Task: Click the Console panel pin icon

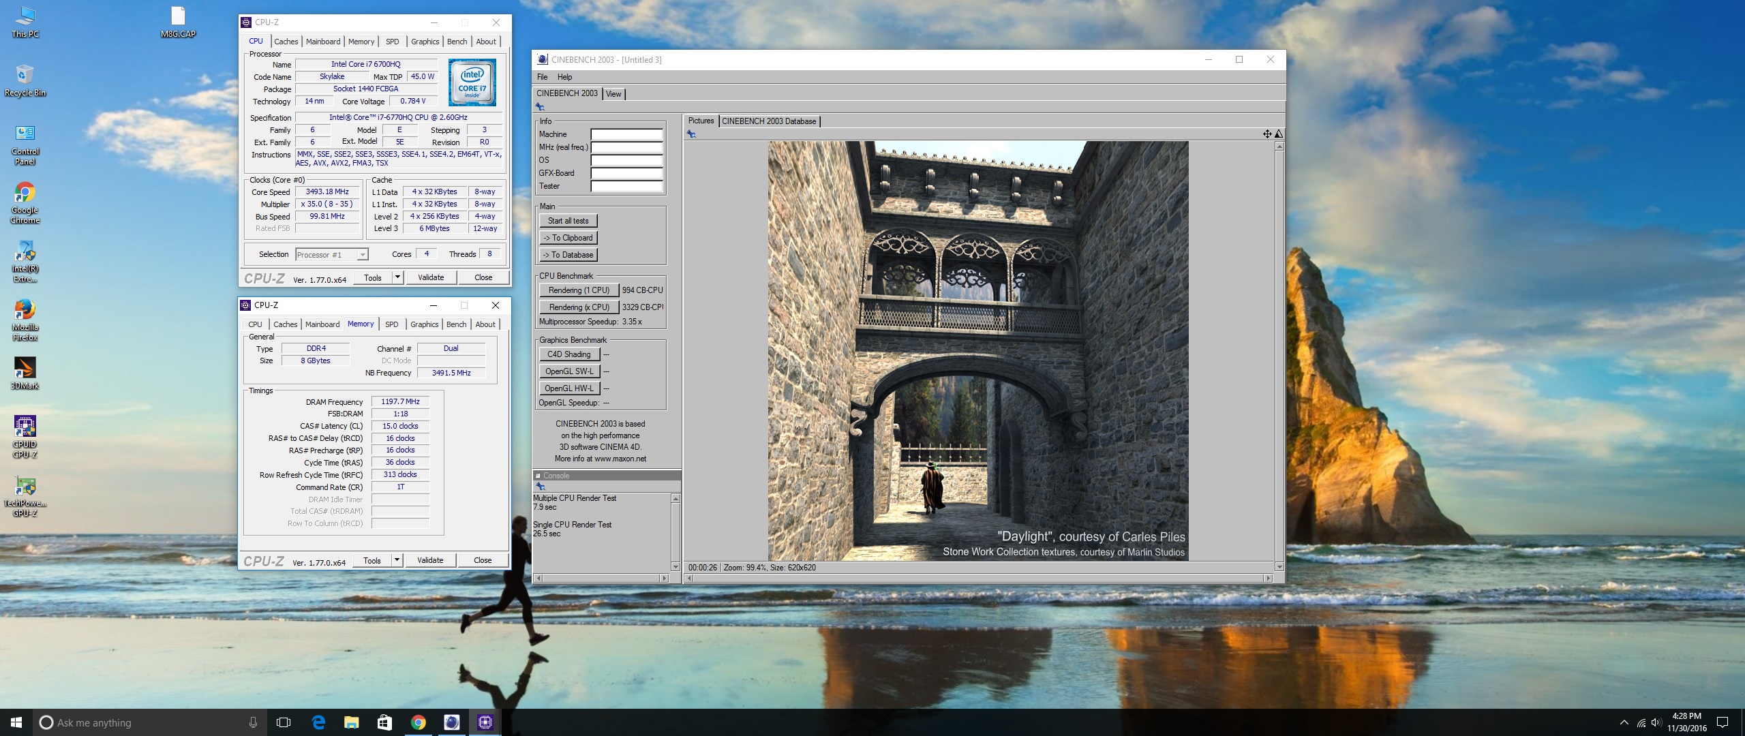Action: point(540,487)
